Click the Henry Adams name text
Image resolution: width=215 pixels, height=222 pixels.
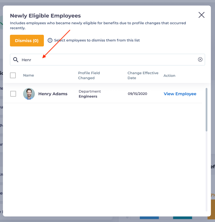(53, 94)
